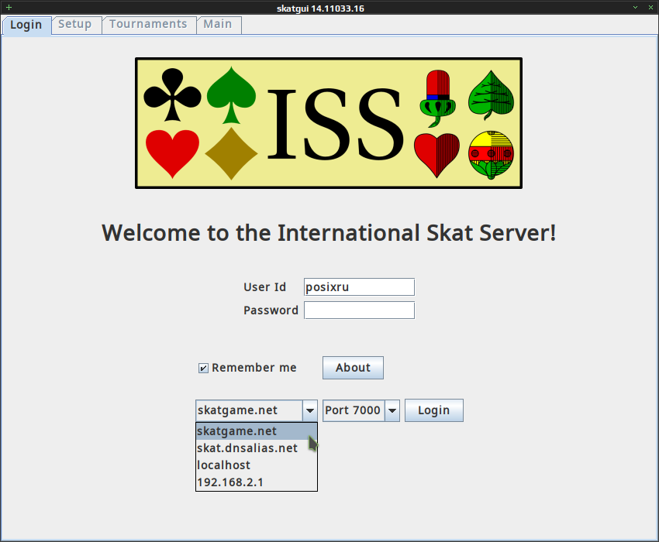The width and height of the screenshot is (659, 542).
Task: Select 192.168.2.1 in the server list
Action: coord(257,482)
